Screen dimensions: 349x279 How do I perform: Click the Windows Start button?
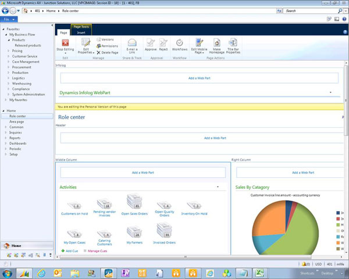(8, 273)
